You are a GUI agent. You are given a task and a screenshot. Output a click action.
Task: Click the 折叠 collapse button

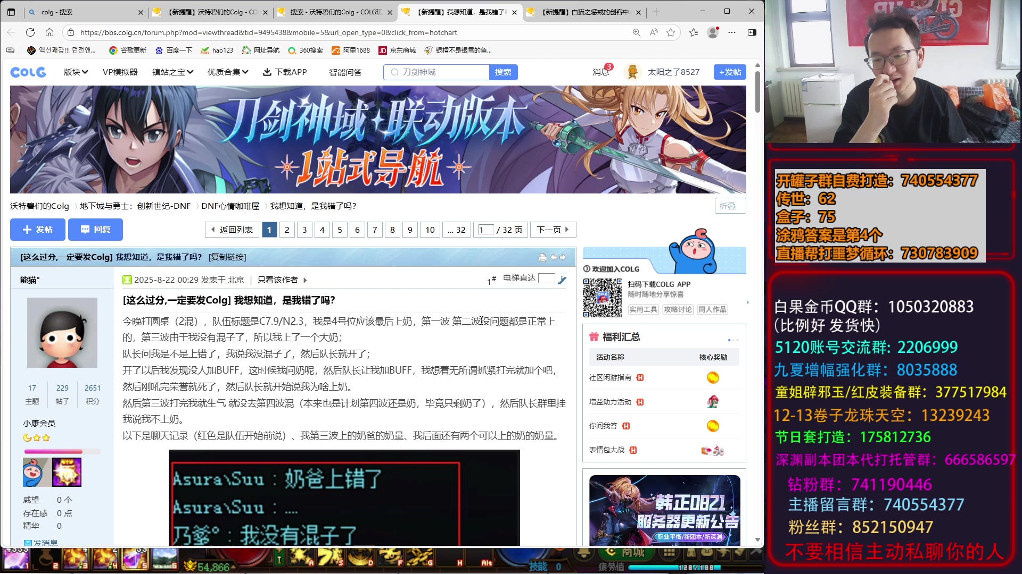pyautogui.click(x=730, y=206)
